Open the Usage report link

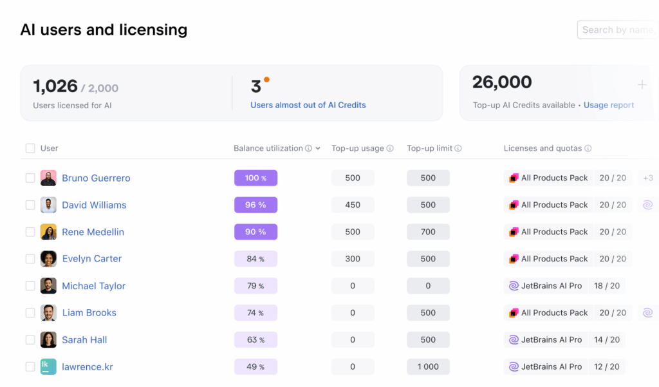(x=608, y=105)
